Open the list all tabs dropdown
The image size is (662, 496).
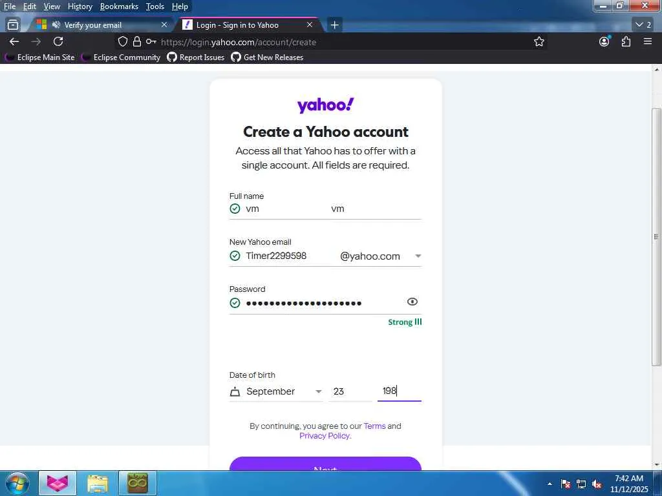coord(643,25)
